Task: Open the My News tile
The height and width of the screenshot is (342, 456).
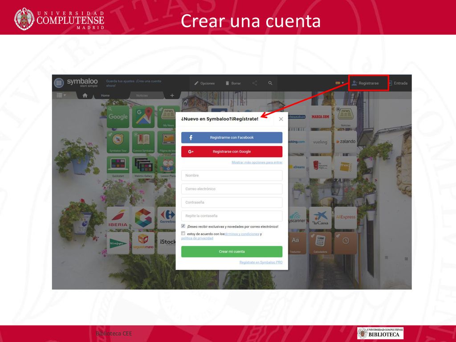Action: coord(167,117)
